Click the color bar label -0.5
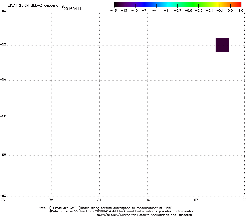This screenshot has height=217, width=247. pyautogui.click(x=199, y=11)
